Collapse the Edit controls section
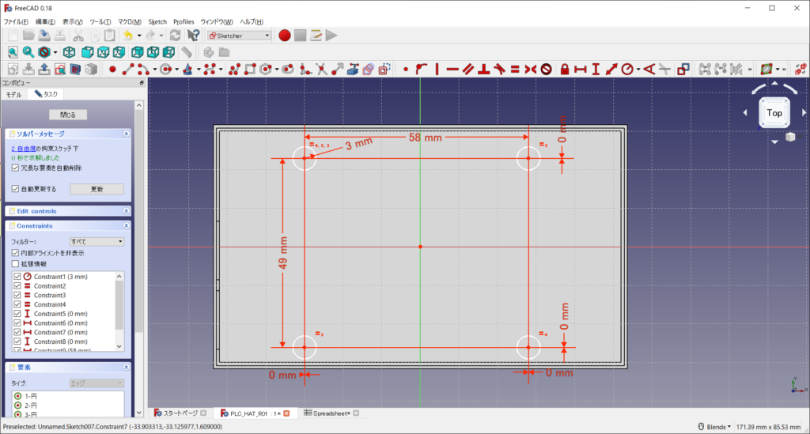Image resolution: width=810 pixels, height=434 pixels. (127, 211)
